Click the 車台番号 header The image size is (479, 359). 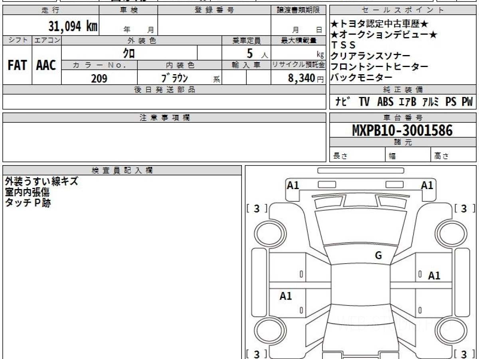click(403, 118)
